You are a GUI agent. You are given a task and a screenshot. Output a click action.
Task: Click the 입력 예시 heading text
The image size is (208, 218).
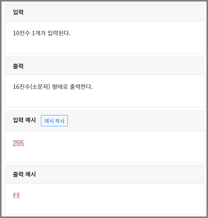(x=24, y=120)
